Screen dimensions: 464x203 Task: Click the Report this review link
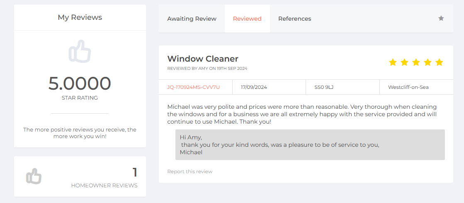click(189, 172)
